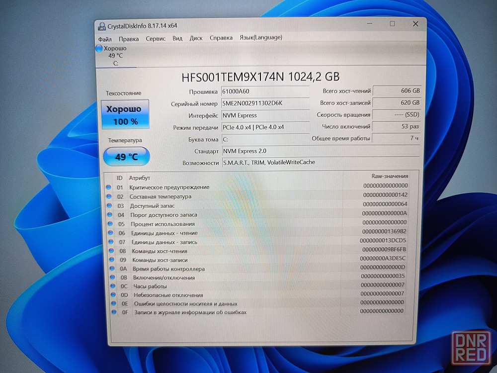The height and width of the screenshot is (373, 497).
Task: Click the 49 °C temperature button
Action: pyautogui.click(x=126, y=156)
